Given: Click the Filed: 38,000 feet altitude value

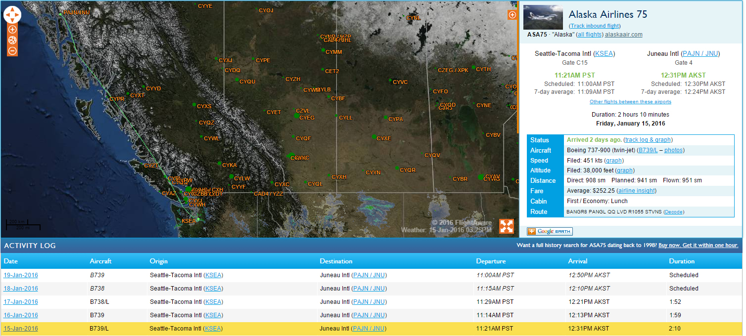Looking at the screenshot, I should 591,170.
